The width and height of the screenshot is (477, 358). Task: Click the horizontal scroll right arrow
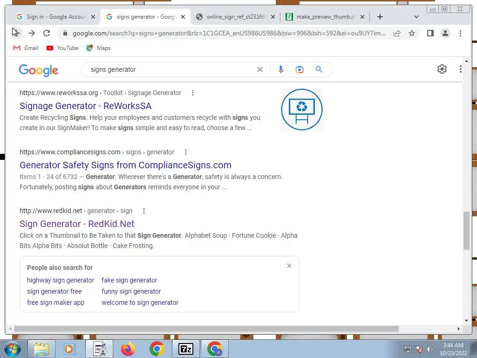point(459,329)
